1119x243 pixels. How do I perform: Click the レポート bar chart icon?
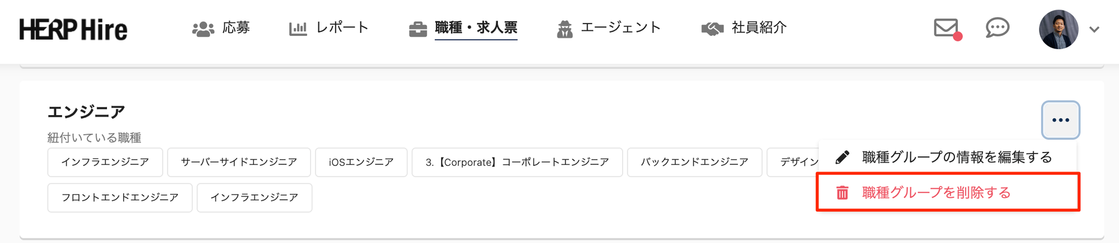tap(298, 28)
